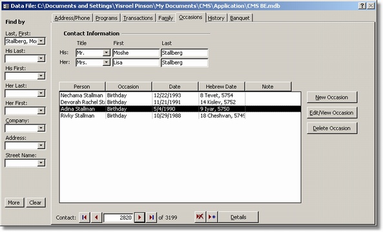Viewport: 383px width, 232px height.
Task: Click the date 11/21/1991
Action: click(167, 102)
